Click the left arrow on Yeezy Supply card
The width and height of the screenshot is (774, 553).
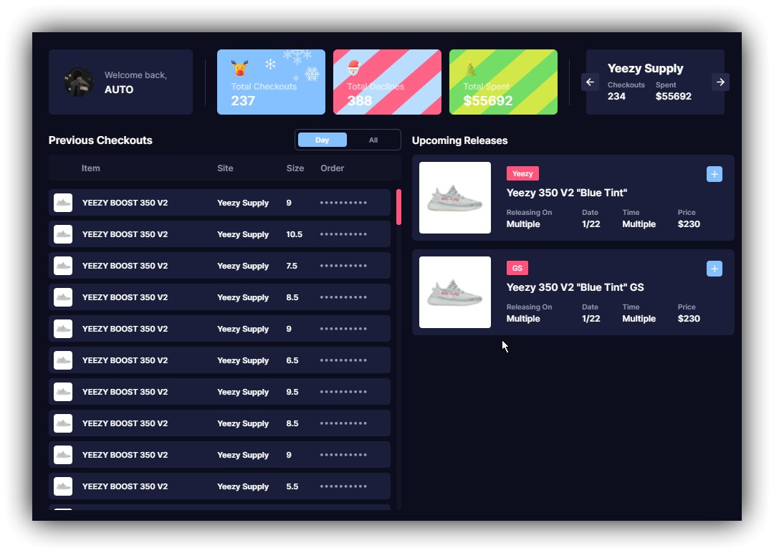(590, 82)
